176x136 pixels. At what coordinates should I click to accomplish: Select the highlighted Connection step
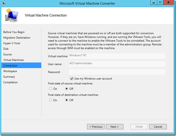point(21,65)
